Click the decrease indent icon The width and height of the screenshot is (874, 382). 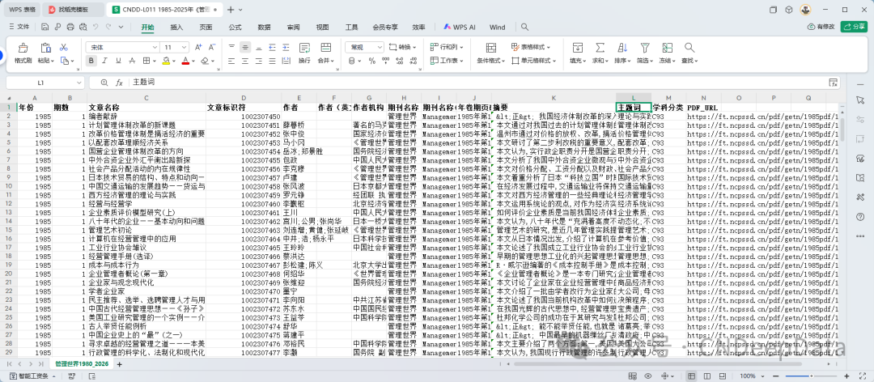[272, 48]
